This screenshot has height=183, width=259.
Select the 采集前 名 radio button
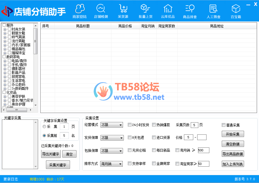[x=44, y=136]
